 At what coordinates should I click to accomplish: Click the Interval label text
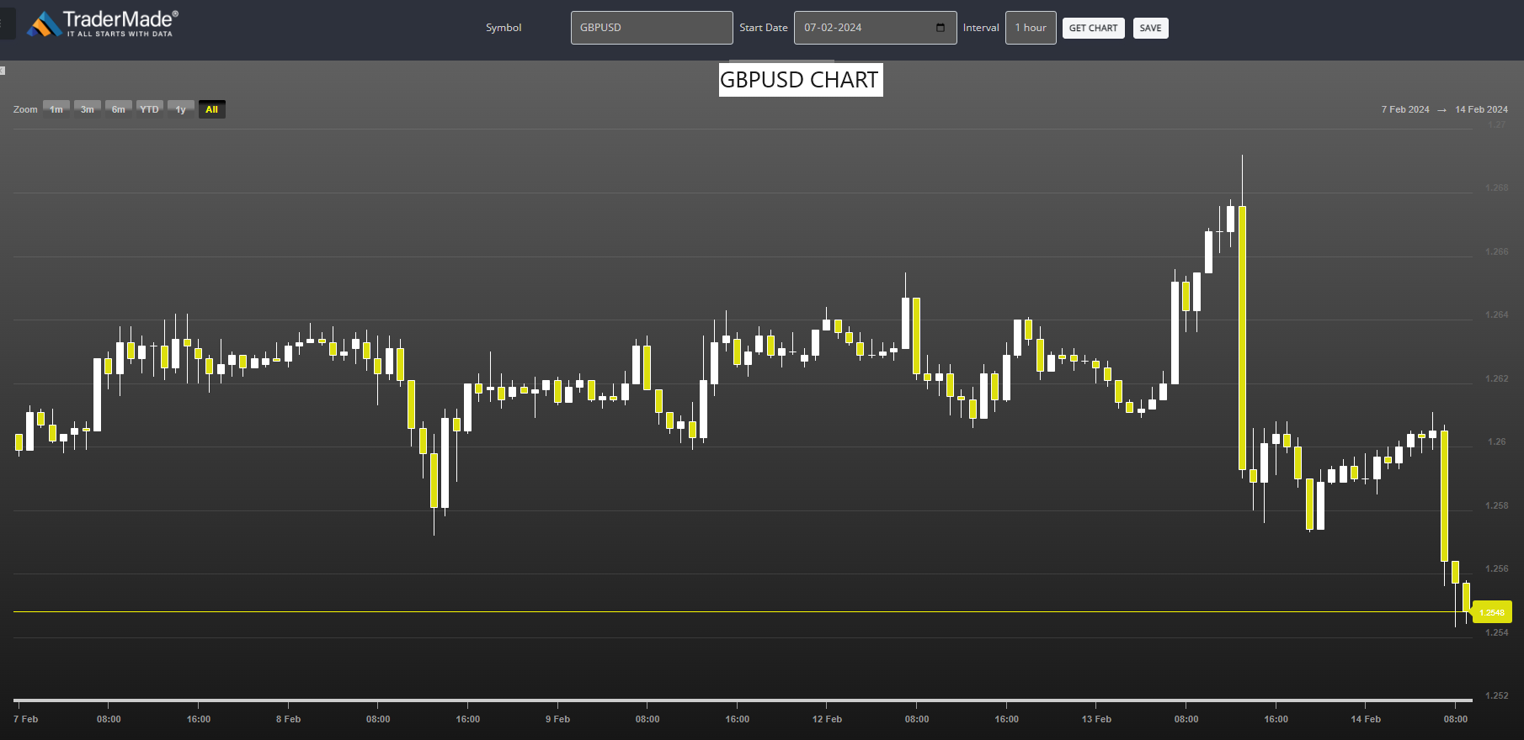tap(981, 28)
